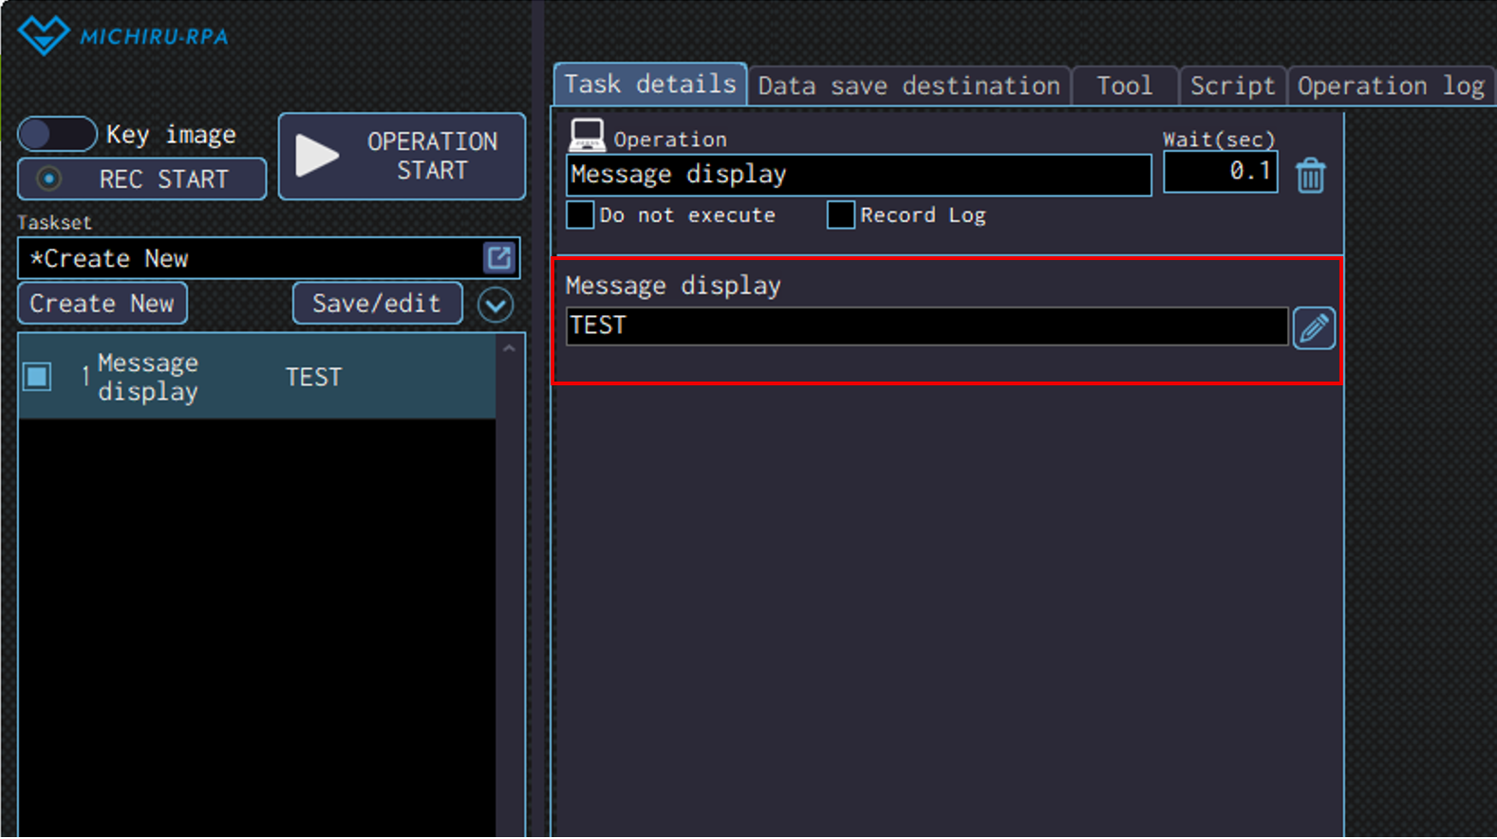This screenshot has width=1497, height=839.
Task: Open the Script tab
Action: 1231,86
